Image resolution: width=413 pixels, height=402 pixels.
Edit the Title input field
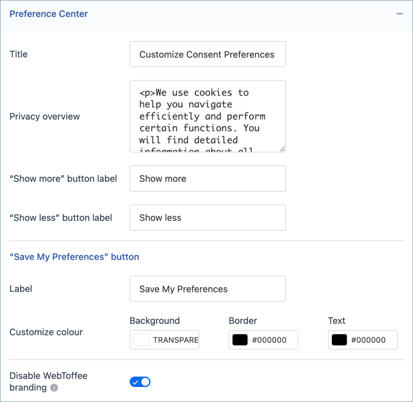208,54
